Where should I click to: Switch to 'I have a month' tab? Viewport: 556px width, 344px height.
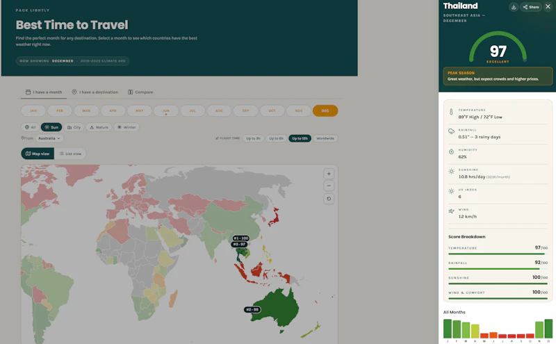(44, 92)
